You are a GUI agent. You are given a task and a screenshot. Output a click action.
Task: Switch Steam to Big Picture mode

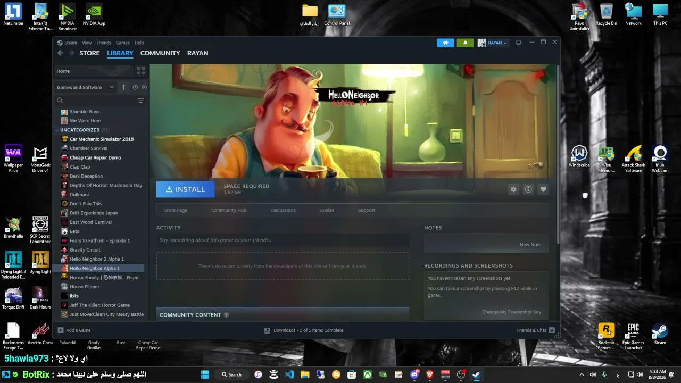pos(518,43)
